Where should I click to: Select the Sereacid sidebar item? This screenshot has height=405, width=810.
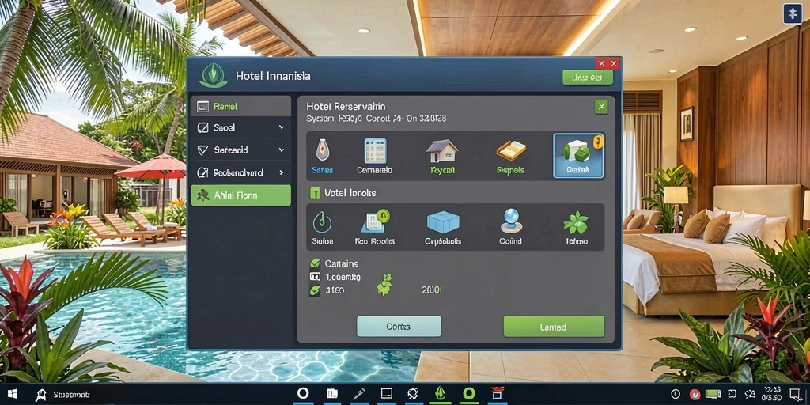240,150
